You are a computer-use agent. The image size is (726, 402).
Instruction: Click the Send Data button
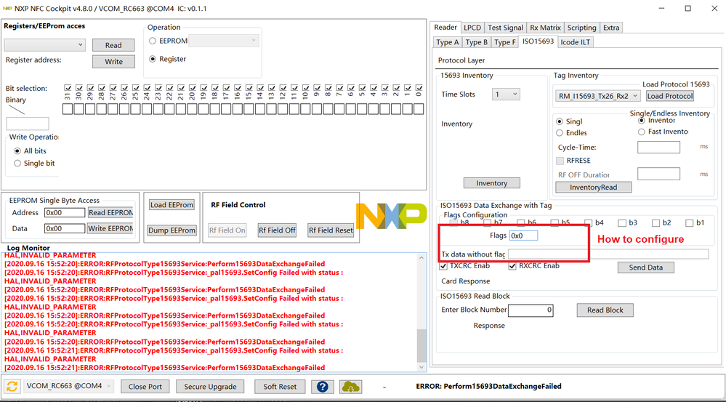(x=646, y=268)
